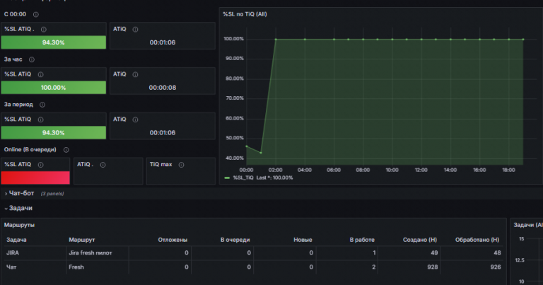Sort table by Задача column header
543x285 pixels.
point(17,240)
